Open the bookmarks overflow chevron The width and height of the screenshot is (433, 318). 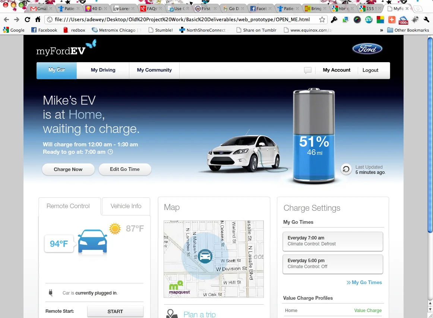coord(381,30)
